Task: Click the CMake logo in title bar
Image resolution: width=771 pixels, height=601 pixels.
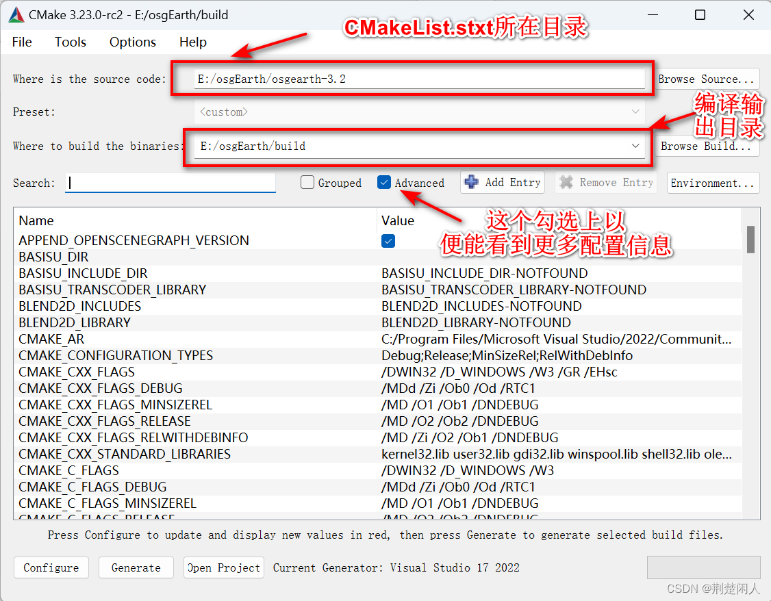Action: pos(16,15)
